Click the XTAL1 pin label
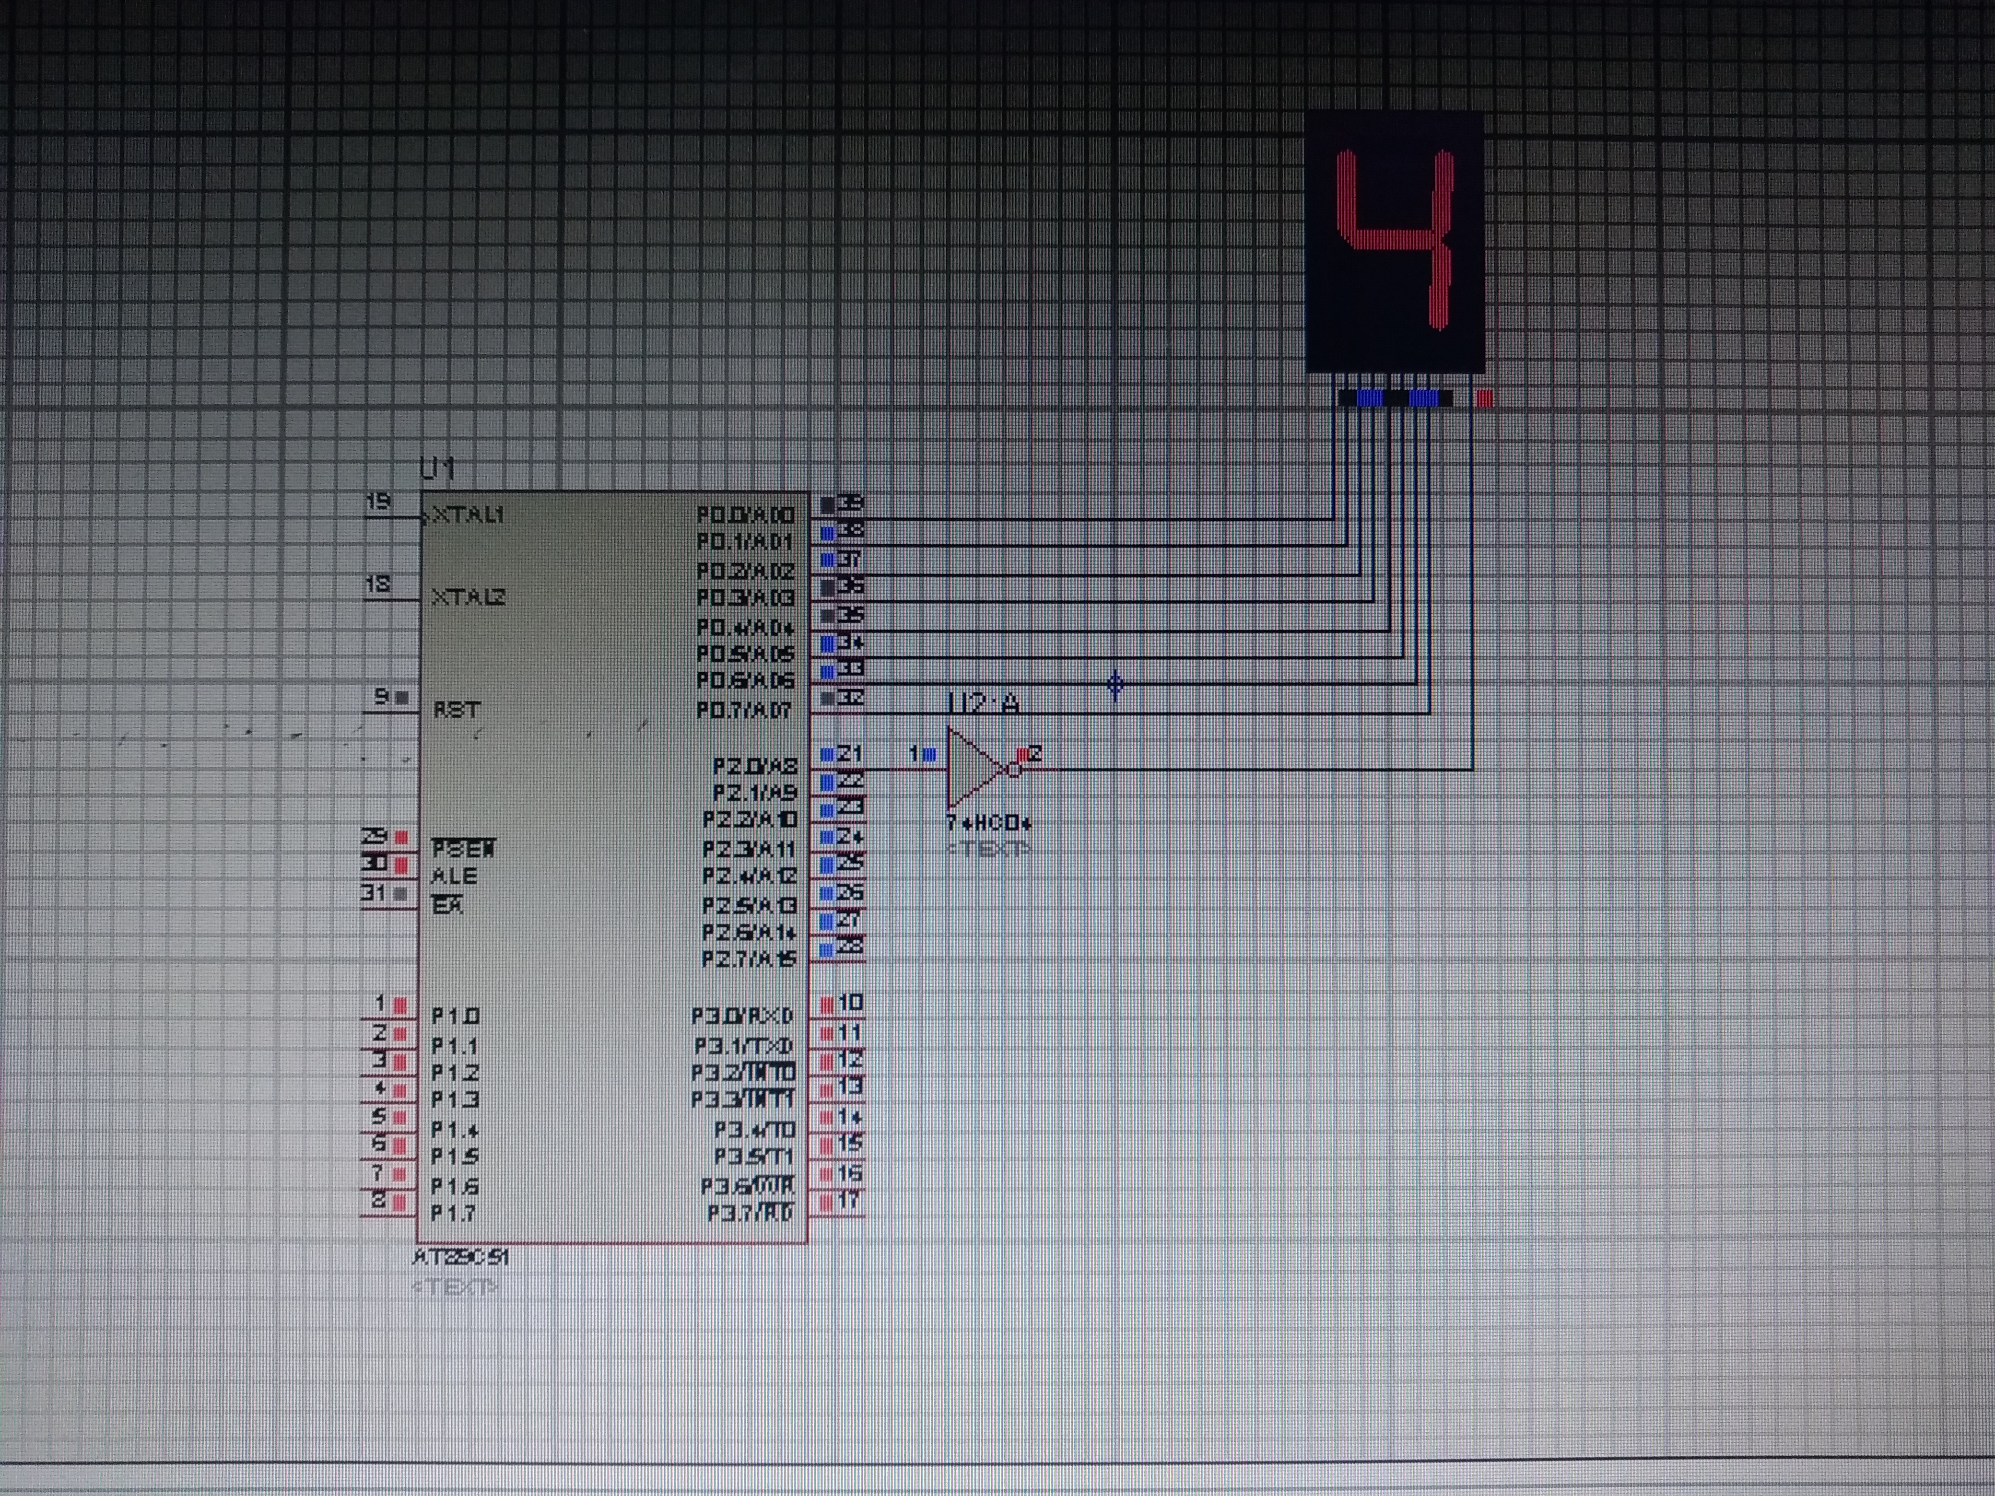1995x1496 pixels. pyautogui.click(x=467, y=515)
